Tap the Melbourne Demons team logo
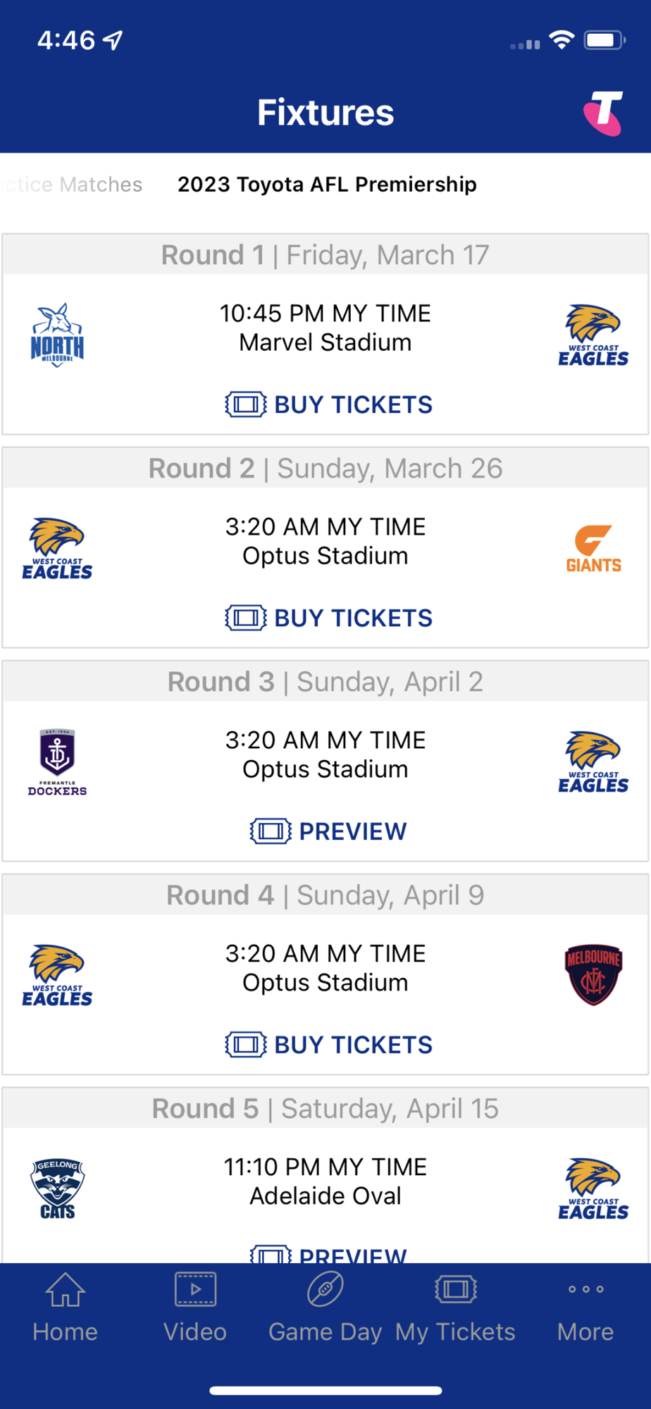This screenshot has width=651, height=1409. coord(593,975)
